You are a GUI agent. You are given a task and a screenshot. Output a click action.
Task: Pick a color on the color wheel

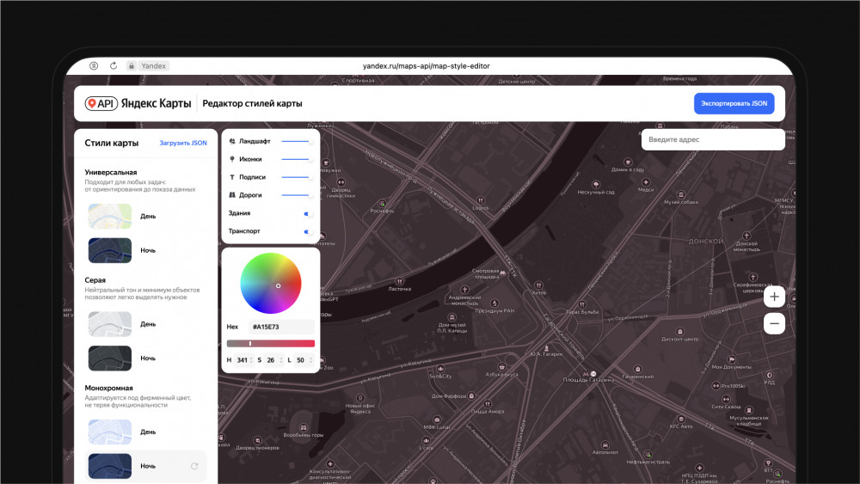[271, 284]
